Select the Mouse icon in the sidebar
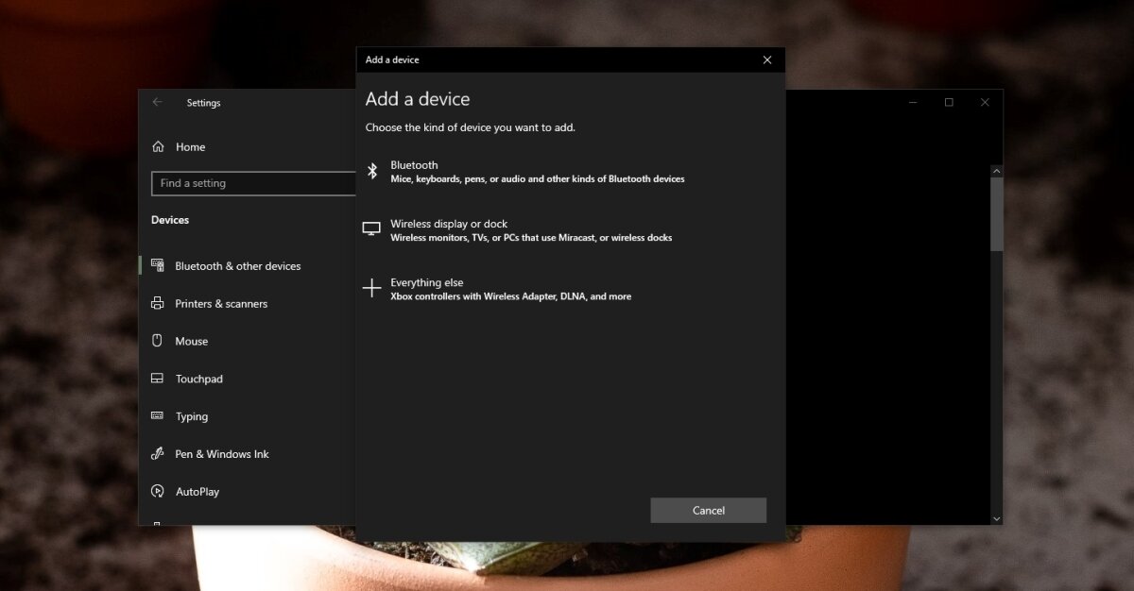Viewport: 1134px width, 591px height. 157,341
